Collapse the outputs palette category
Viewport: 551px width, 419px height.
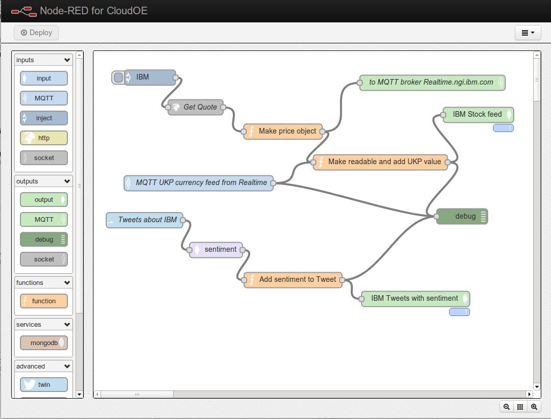point(67,181)
